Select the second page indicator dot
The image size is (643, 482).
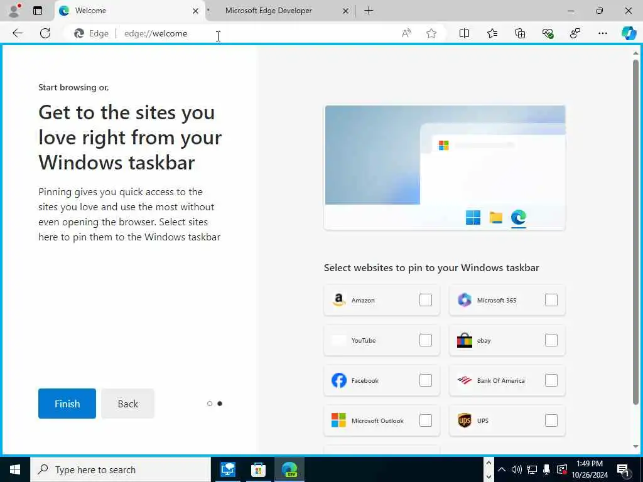point(220,404)
